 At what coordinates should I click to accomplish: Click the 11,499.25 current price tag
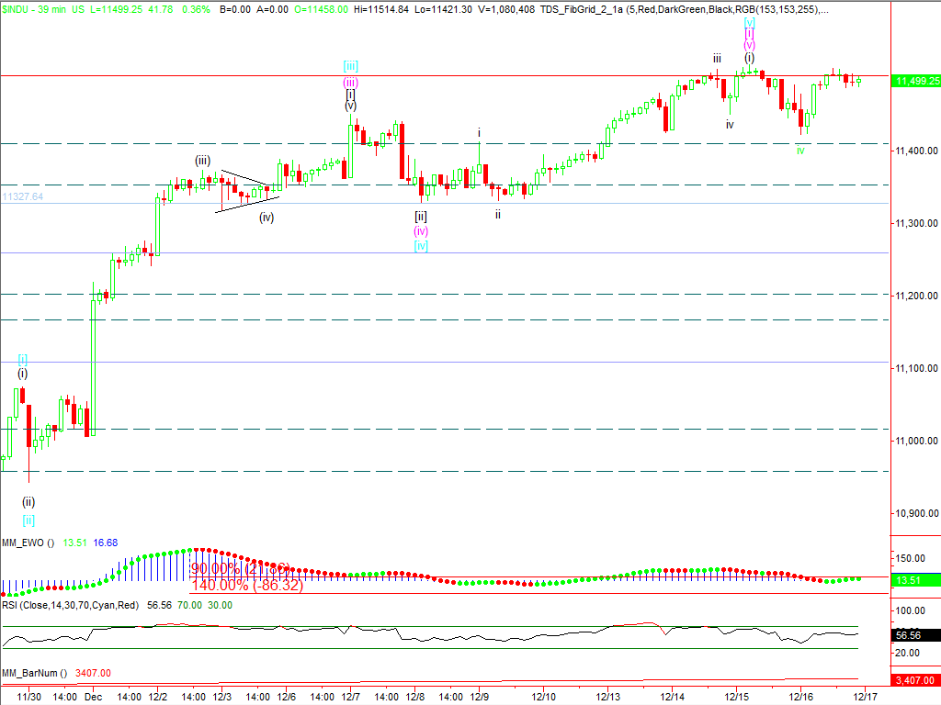[x=915, y=81]
